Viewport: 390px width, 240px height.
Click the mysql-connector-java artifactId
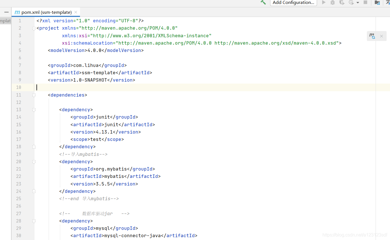coord(133,236)
